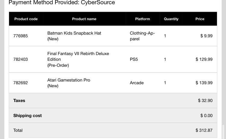The image size is (226, 139).
Task: Click the Shipping cost label
Action: (x=27, y=116)
